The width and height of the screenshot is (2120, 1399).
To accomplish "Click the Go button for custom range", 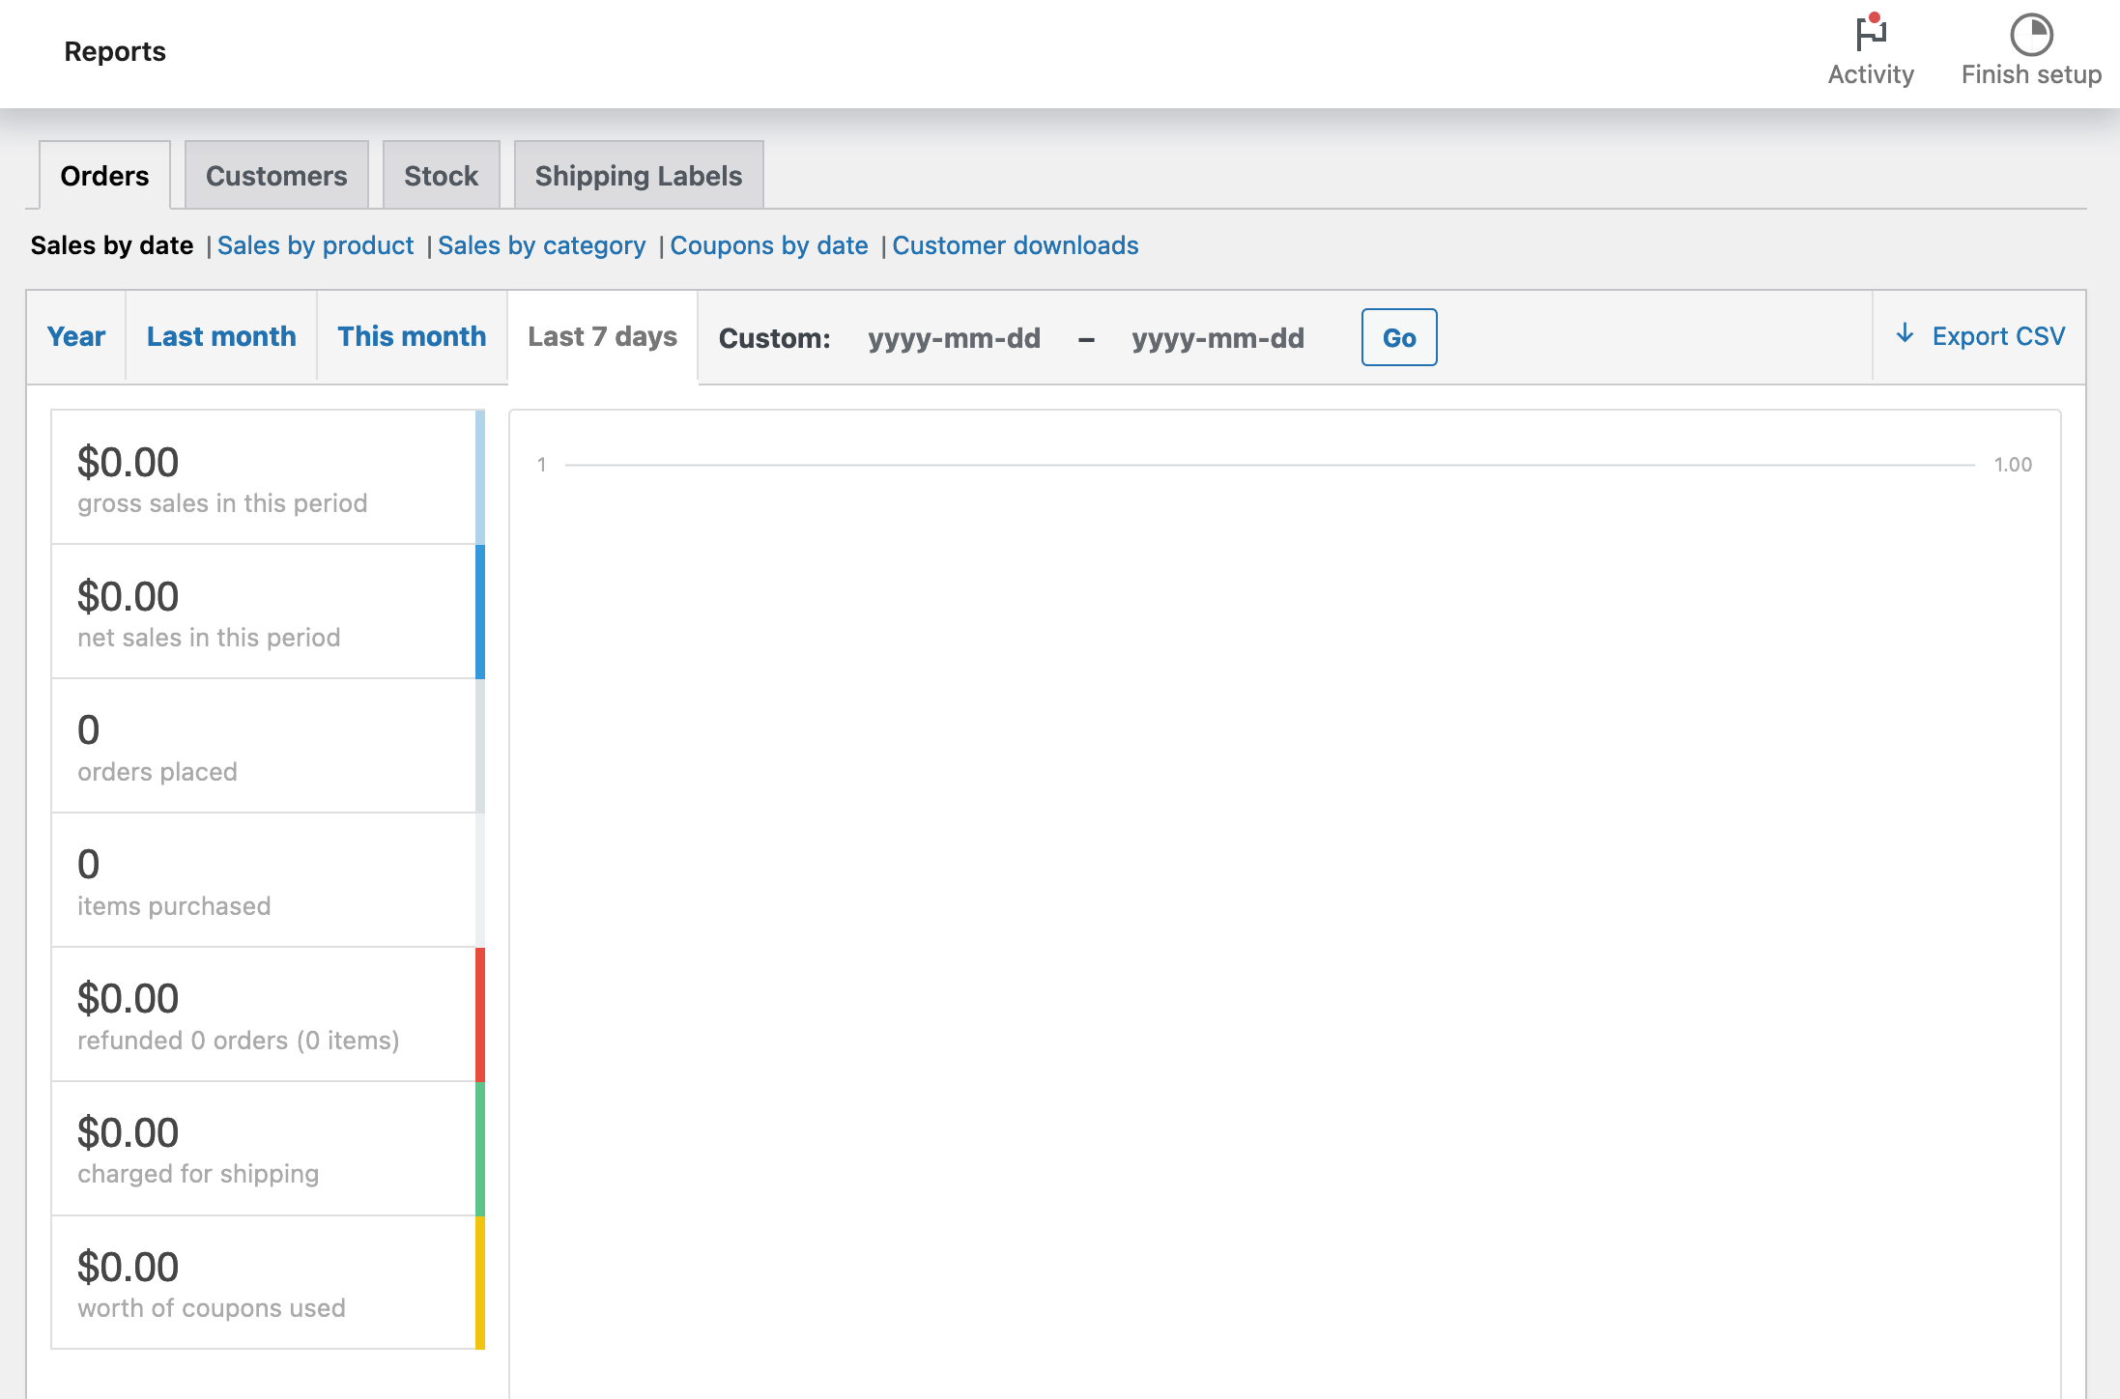I will point(1398,337).
